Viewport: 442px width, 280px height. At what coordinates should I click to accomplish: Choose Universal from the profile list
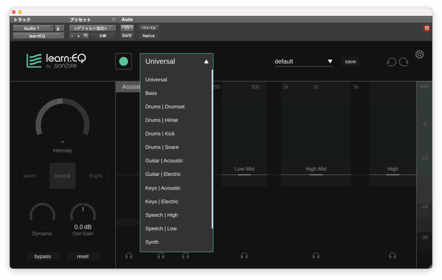tap(176, 80)
